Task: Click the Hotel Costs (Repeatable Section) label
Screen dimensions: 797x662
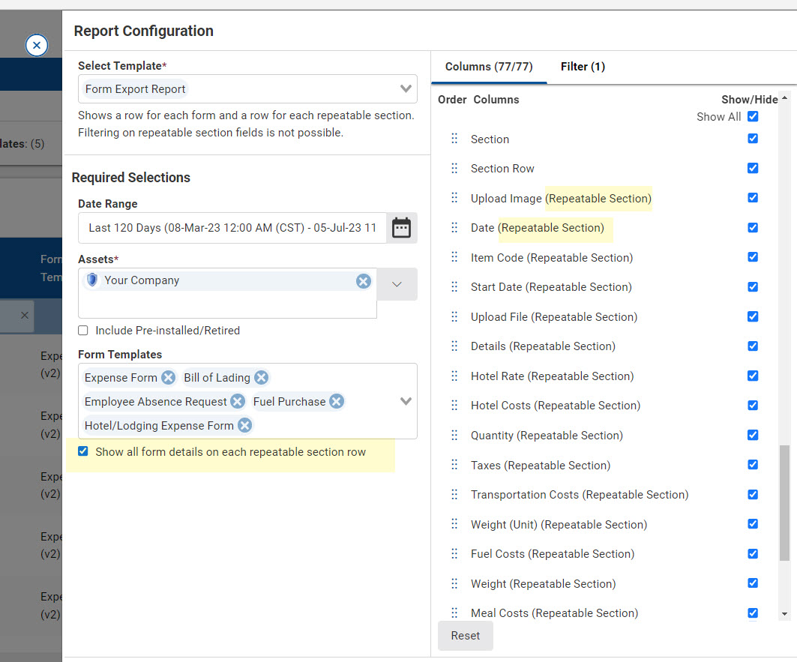Action: tap(556, 406)
